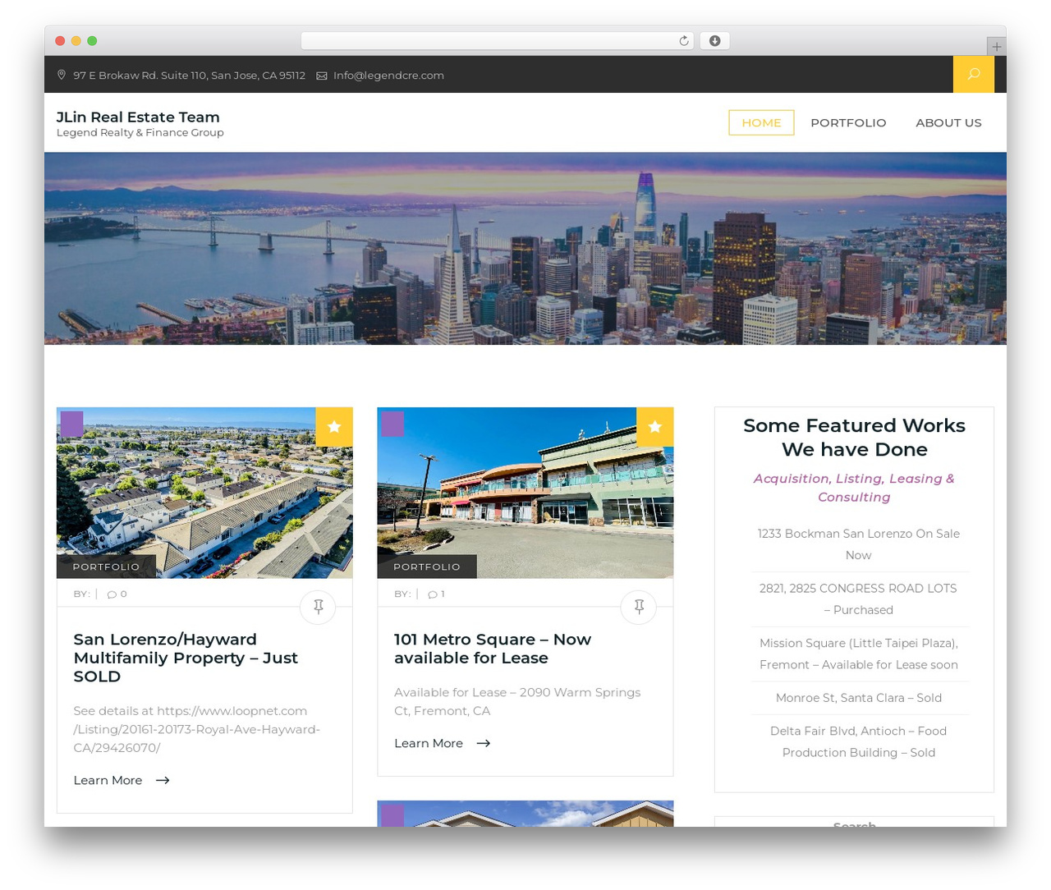Open 2821, 2825 CONGRESS ROAD LOTS – Purchased
Screen dimensions: 1051x890
click(x=858, y=599)
